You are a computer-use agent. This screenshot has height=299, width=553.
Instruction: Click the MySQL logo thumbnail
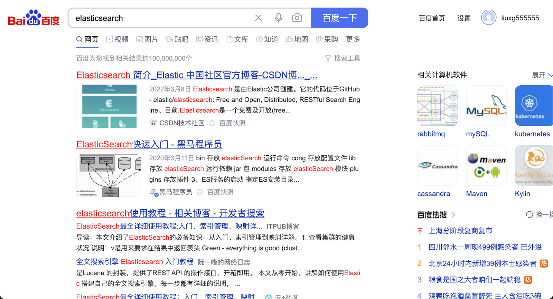coord(486,106)
